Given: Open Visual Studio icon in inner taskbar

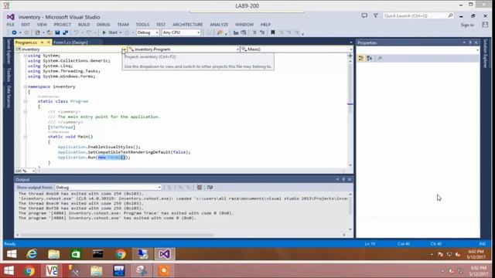Looking at the screenshot, I should [x=165, y=254].
